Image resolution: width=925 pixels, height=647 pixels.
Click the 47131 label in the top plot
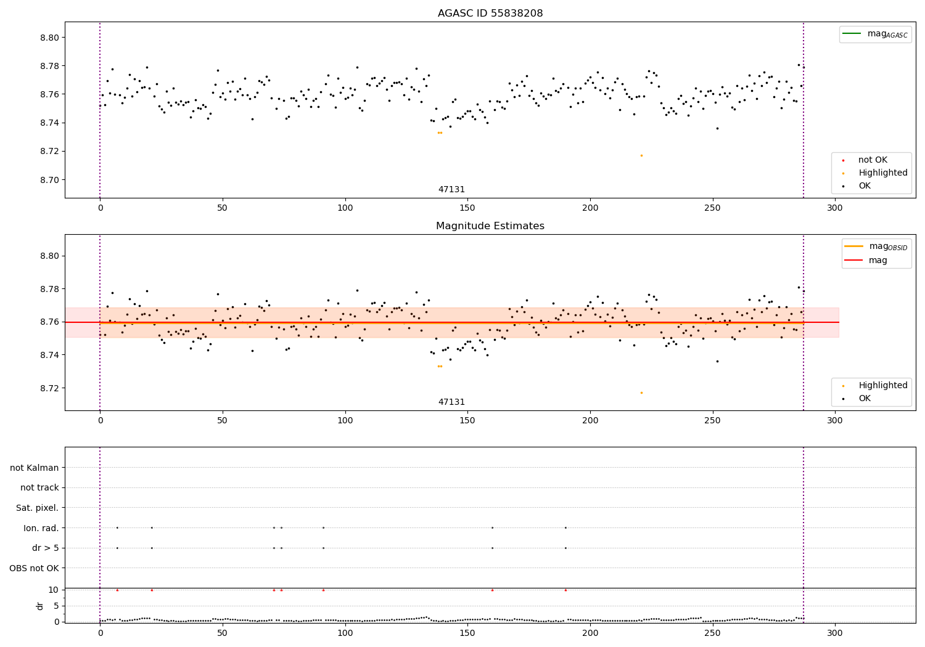(451, 189)
